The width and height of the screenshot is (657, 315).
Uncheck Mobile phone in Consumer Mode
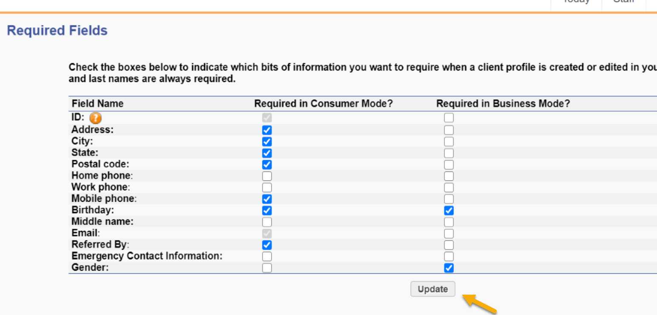click(267, 199)
